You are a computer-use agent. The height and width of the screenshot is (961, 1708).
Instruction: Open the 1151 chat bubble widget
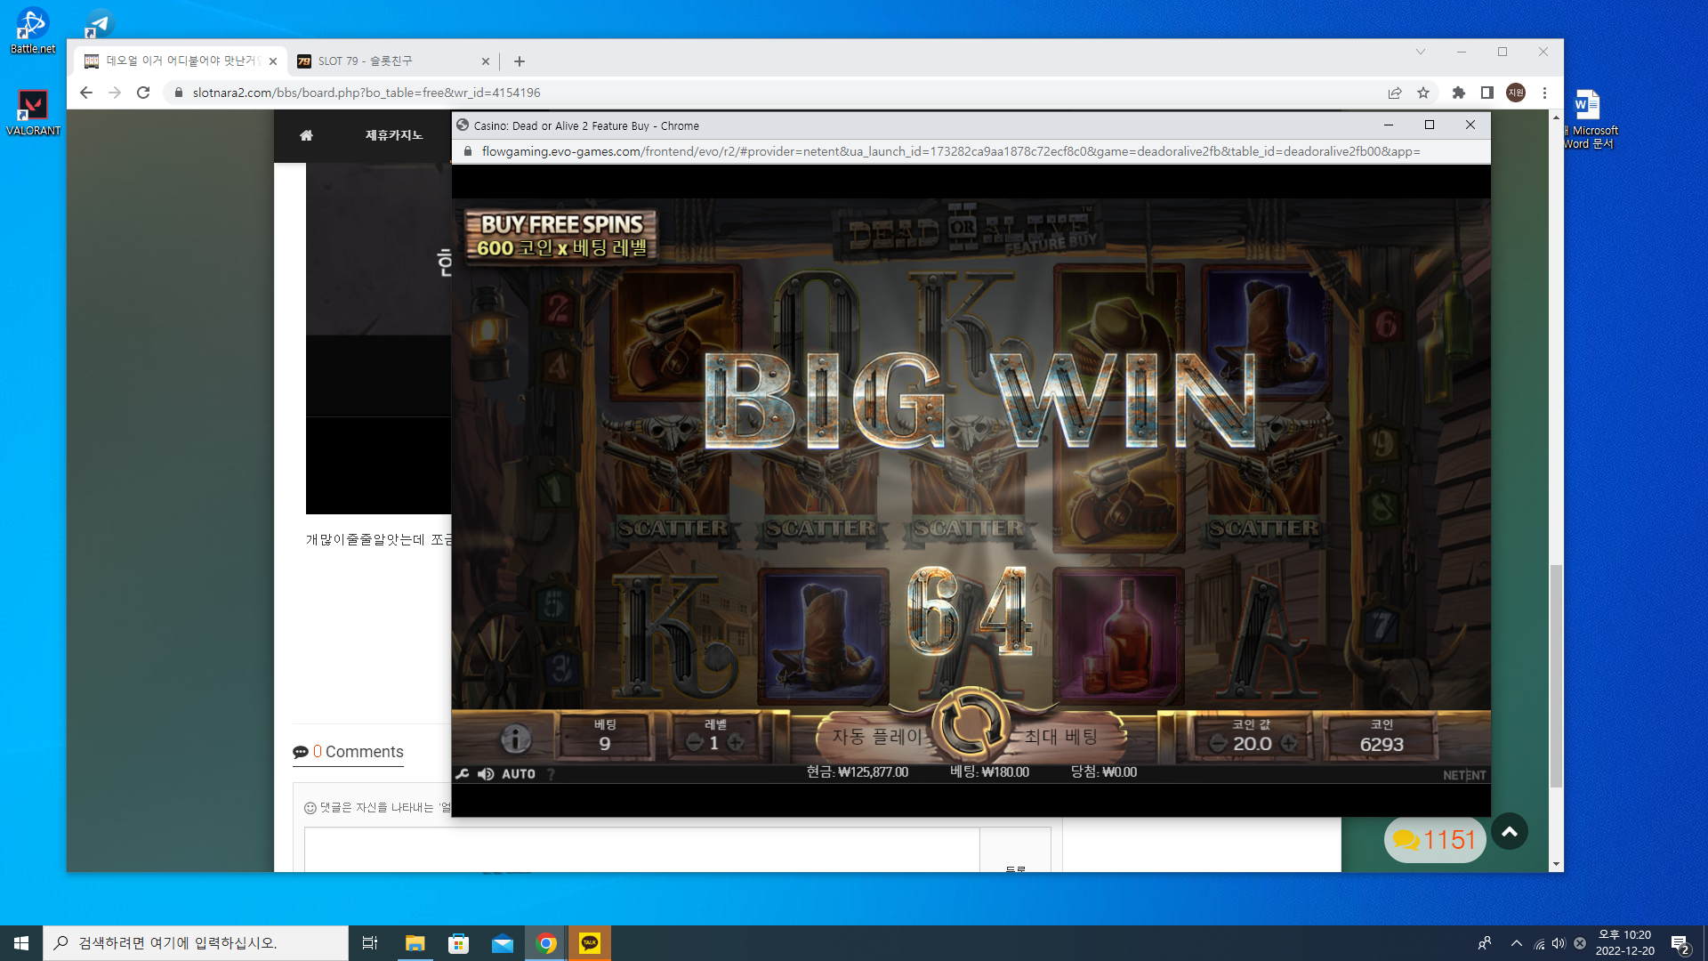(x=1434, y=839)
